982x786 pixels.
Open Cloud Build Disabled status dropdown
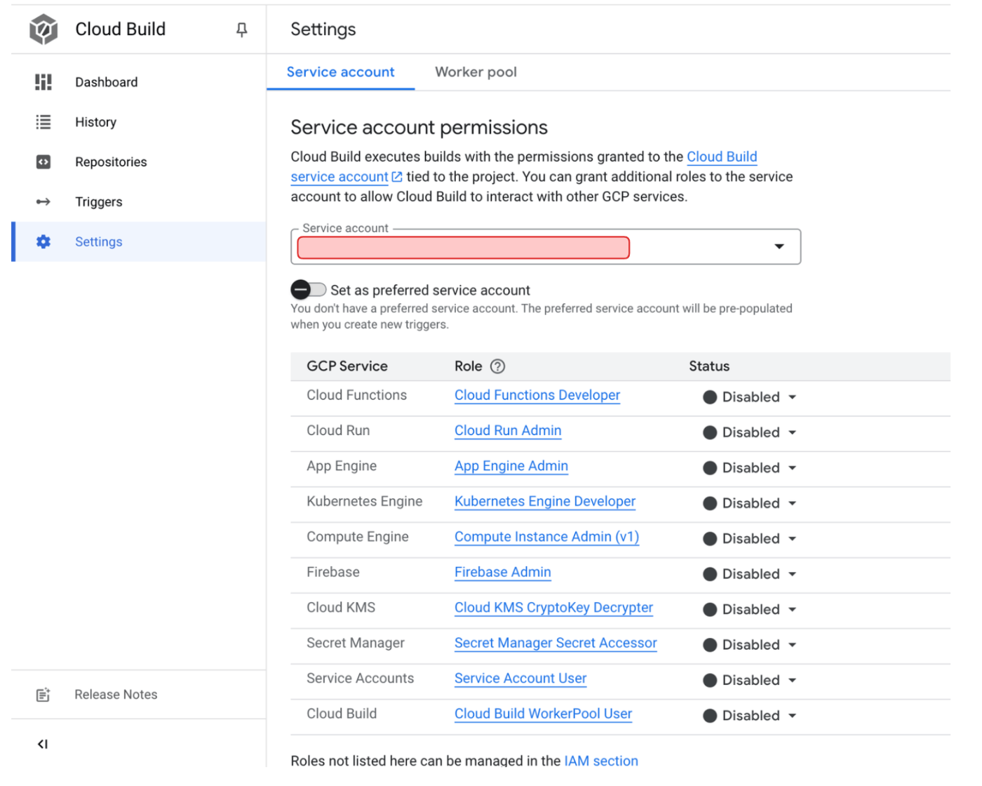click(x=750, y=716)
